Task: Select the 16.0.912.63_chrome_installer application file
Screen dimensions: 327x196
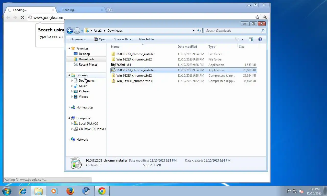Action: pos(183,70)
